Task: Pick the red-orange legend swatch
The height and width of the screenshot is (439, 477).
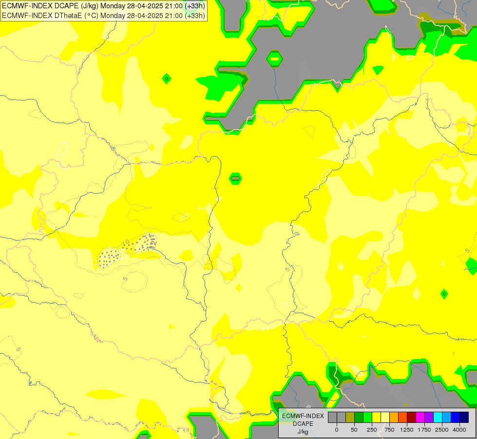Action: tap(403, 418)
